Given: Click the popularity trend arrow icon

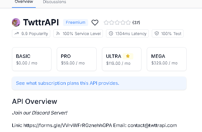Looking at the screenshot, I should [17, 33].
